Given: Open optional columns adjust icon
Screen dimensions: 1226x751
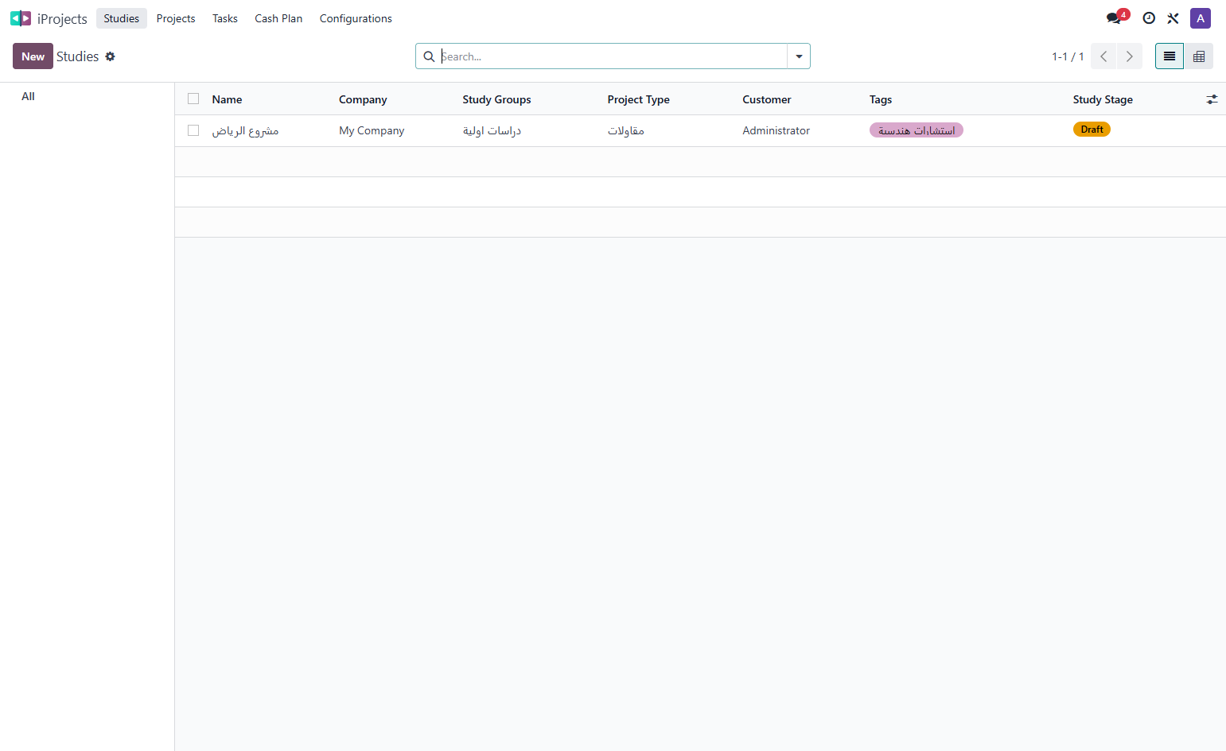Looking at the screenshot, I should coord(1212,99).
